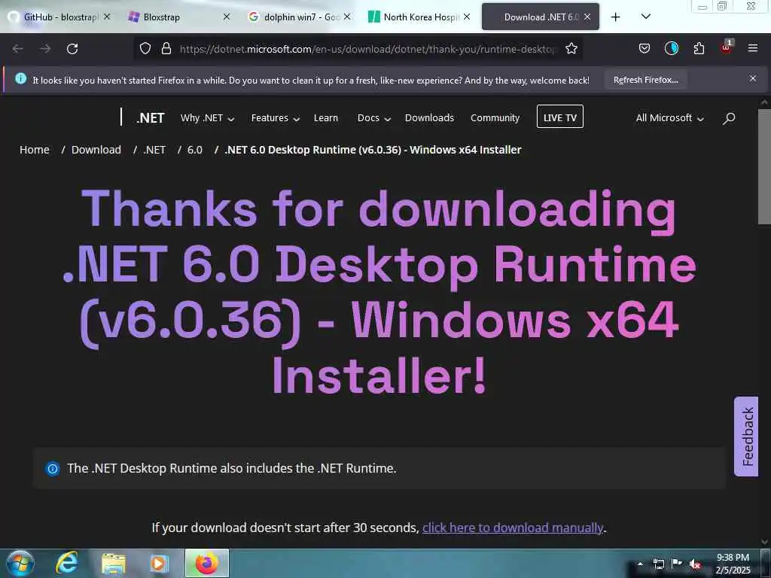This screenshot has width=771, height=578.
Task: Click the info icon in notification bar
Action: (20, 78)
